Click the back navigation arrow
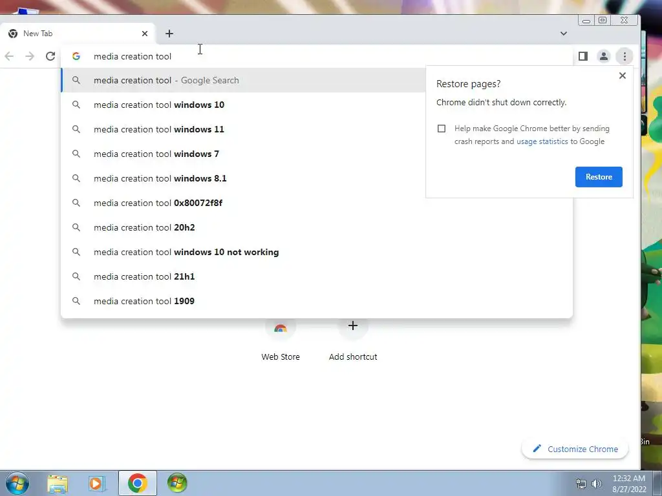Image resolution: width=662 pixels, height=496 pixels. [9, 56]
